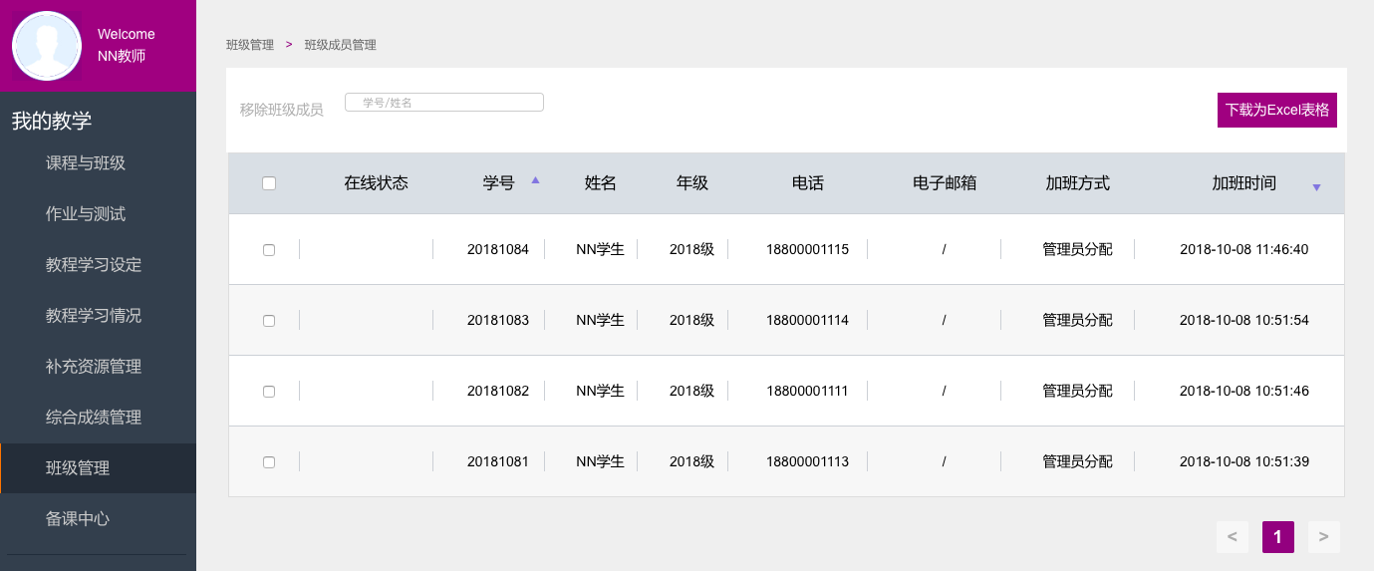The image size is (1374, 571).
Task: Open 课程与班级 in the sidebar
Action: (x=86, y=163)
